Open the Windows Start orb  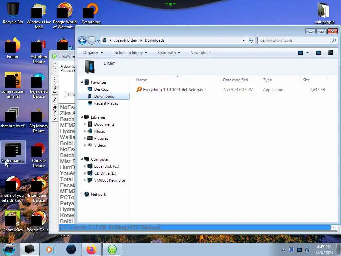[x=9, y=249]
